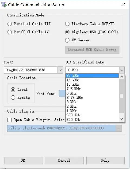Click the speed list scroll up arrow

(x=122, y=77)
